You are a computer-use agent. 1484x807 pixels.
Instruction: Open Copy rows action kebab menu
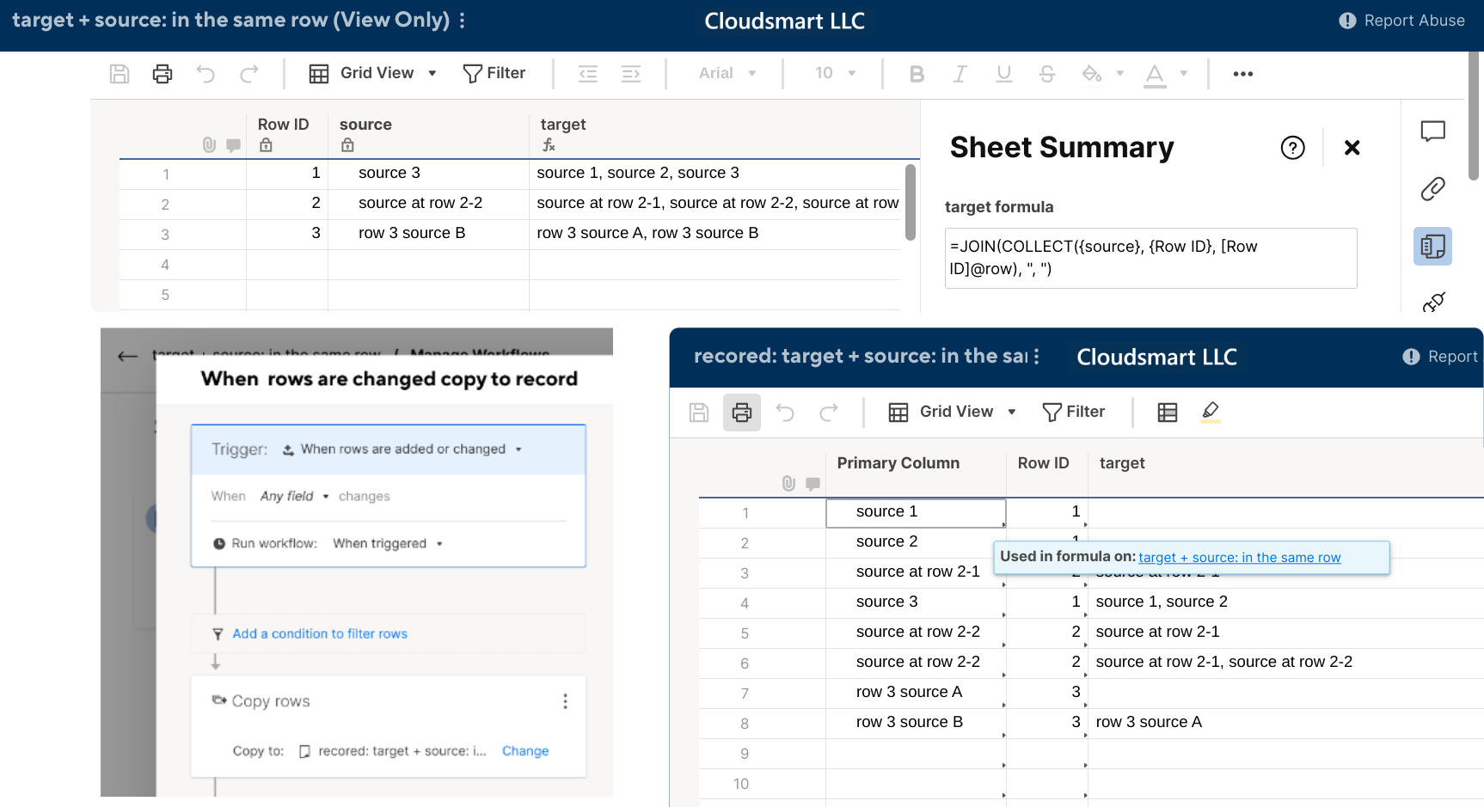[x=565, y=701]
